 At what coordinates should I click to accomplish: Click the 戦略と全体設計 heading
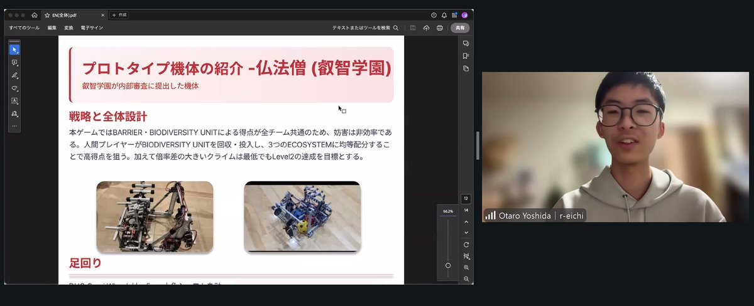[x=108, y=116]
